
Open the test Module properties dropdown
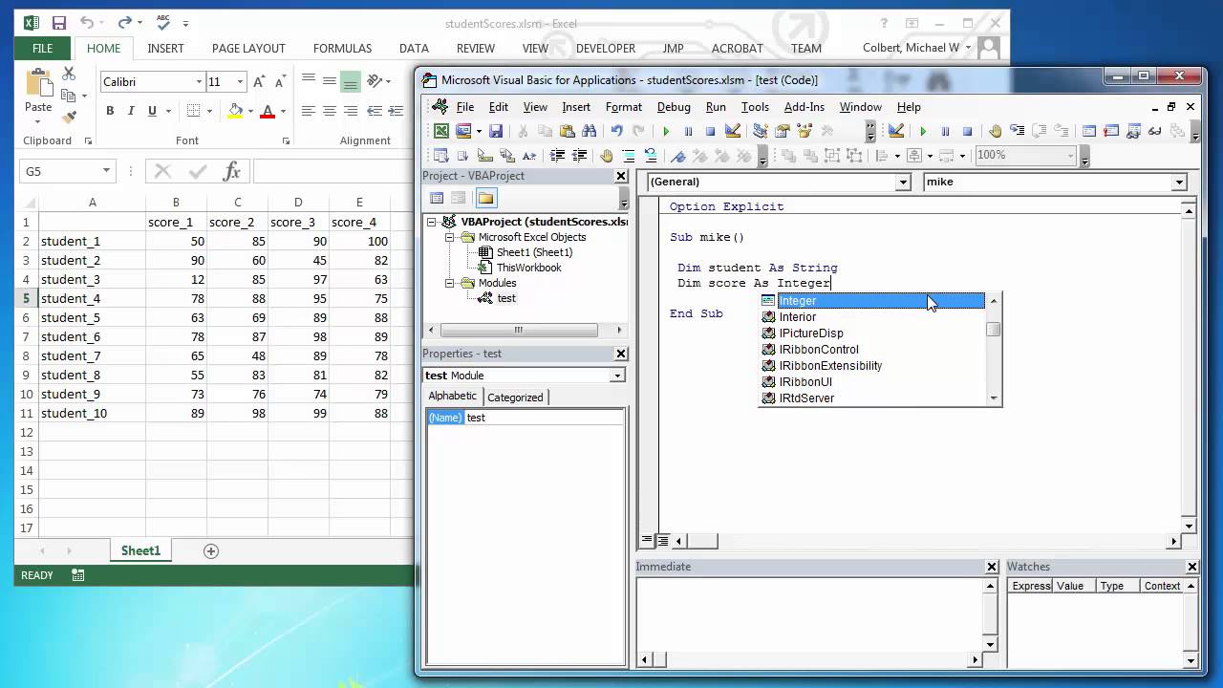coord(617,376)
